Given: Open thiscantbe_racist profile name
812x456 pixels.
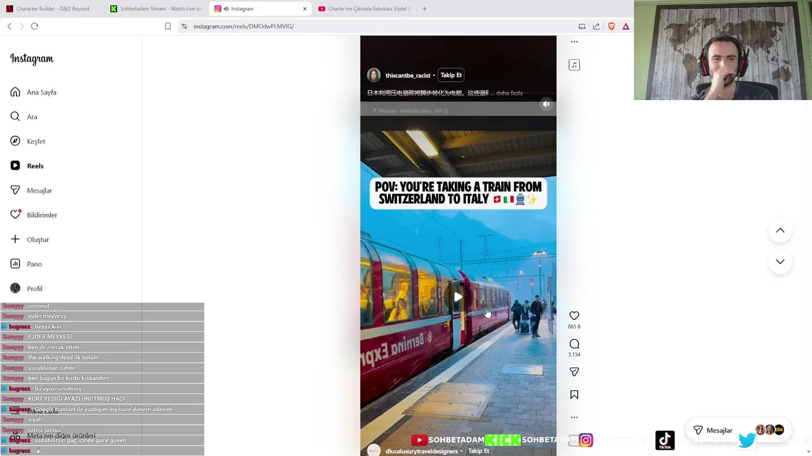Looking at the screenshot, I should coord(408,75).
